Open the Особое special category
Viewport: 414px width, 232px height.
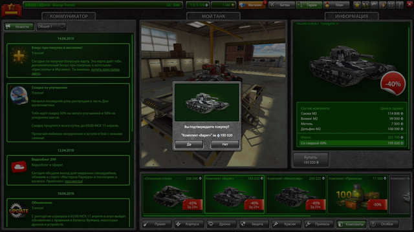tap(384, 224)
